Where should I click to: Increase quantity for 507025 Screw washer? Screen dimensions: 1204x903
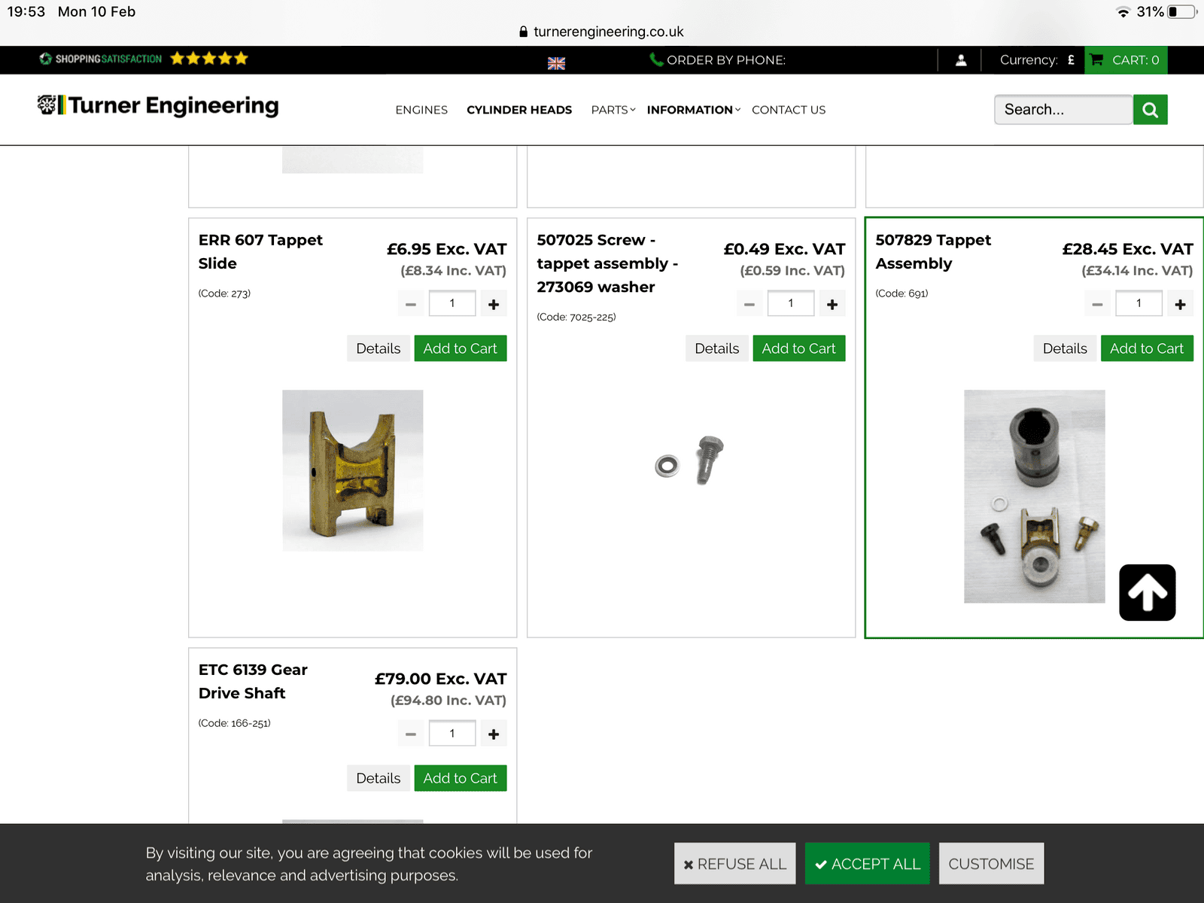pyautogui.click(x=832, y=304)
